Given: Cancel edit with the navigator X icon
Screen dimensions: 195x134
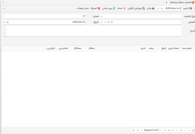Looking at the screenshot, I should [x=189, y=130].
